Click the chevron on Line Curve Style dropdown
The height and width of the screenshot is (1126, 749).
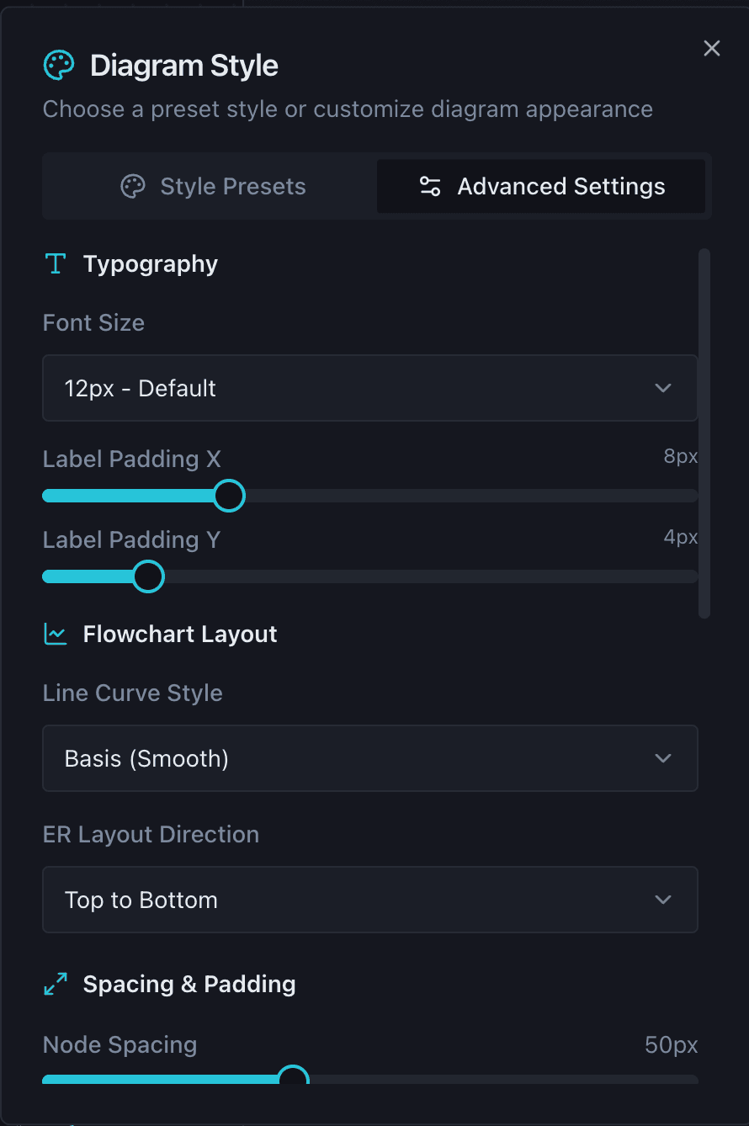[663, 758]
